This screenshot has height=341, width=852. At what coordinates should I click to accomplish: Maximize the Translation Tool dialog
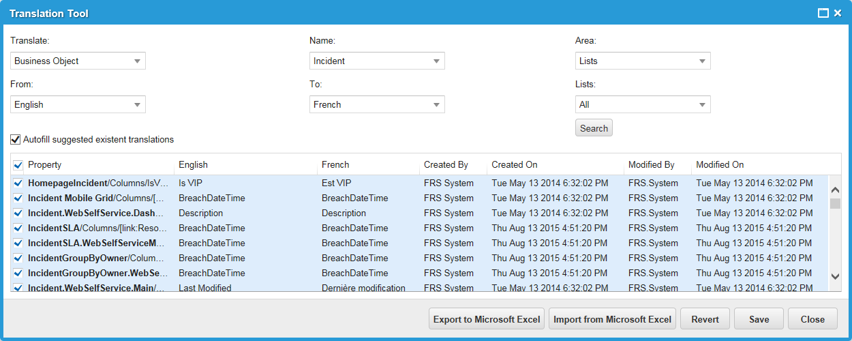(823, 13)
